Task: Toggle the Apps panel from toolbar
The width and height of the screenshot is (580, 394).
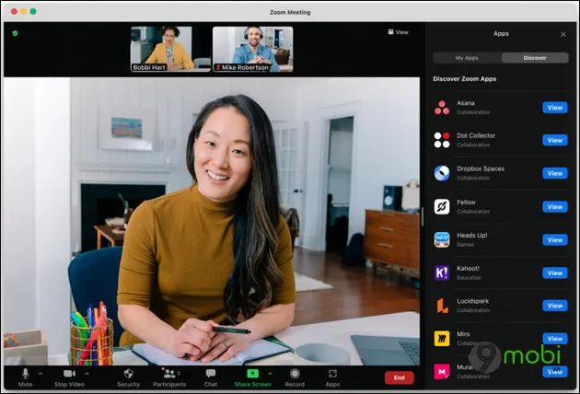Action: (332, 377)
